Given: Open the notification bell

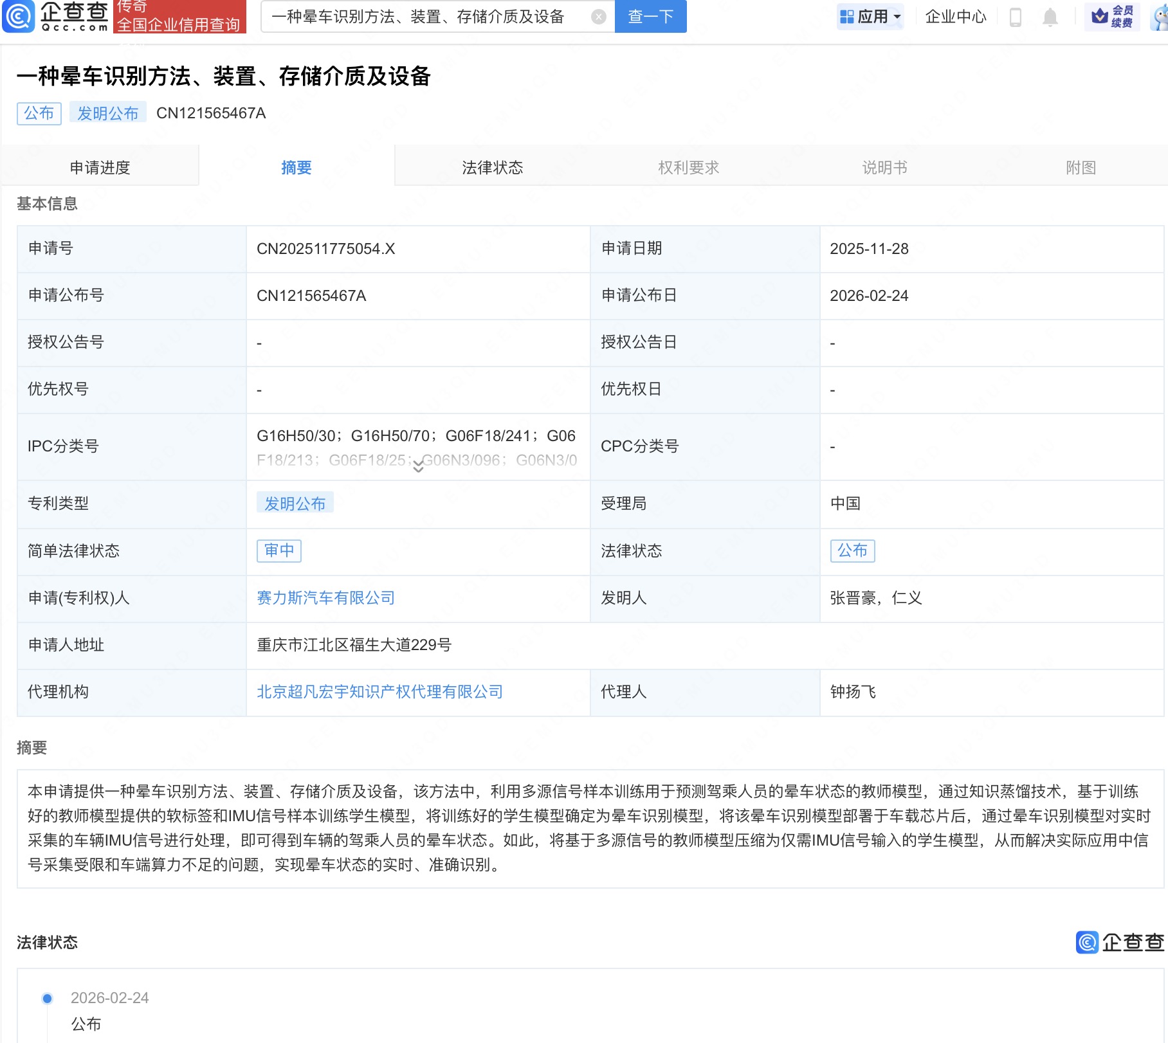Looking at the screenshot, I should (x=1050, y=17).
